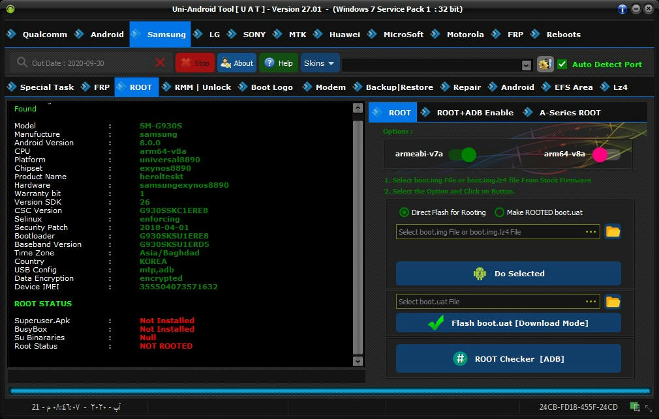The image size is (659, 419).
Task: Open the Help button with question icon
Action: [x=279, y=63]
